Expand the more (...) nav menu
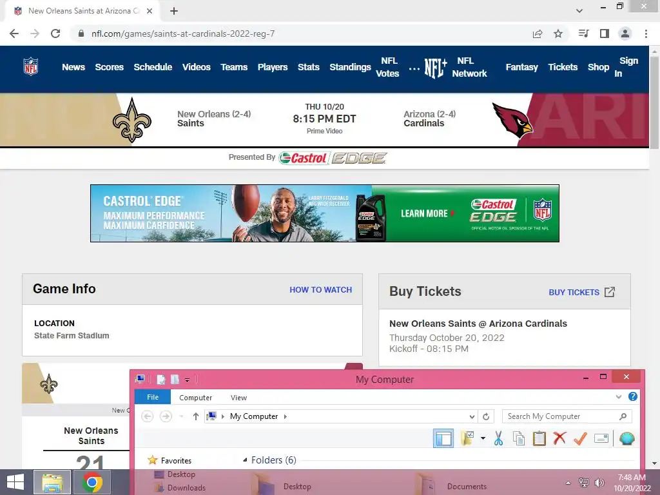This screenshot has height=495, width=660. point(414,68)
